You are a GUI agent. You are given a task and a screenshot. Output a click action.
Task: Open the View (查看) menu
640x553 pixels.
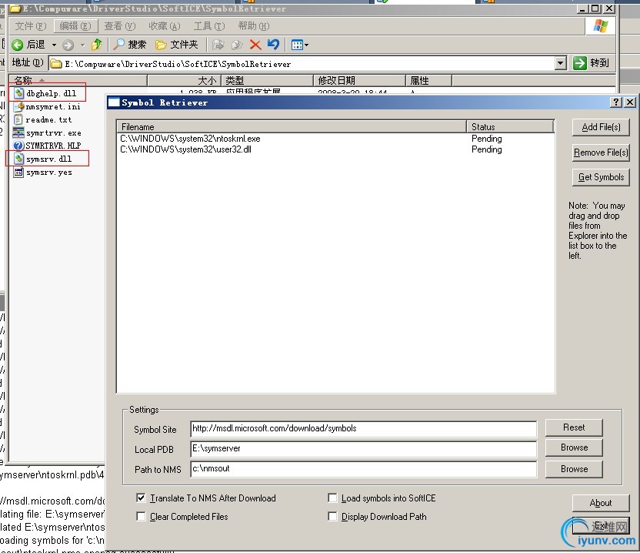coord(119,26)
